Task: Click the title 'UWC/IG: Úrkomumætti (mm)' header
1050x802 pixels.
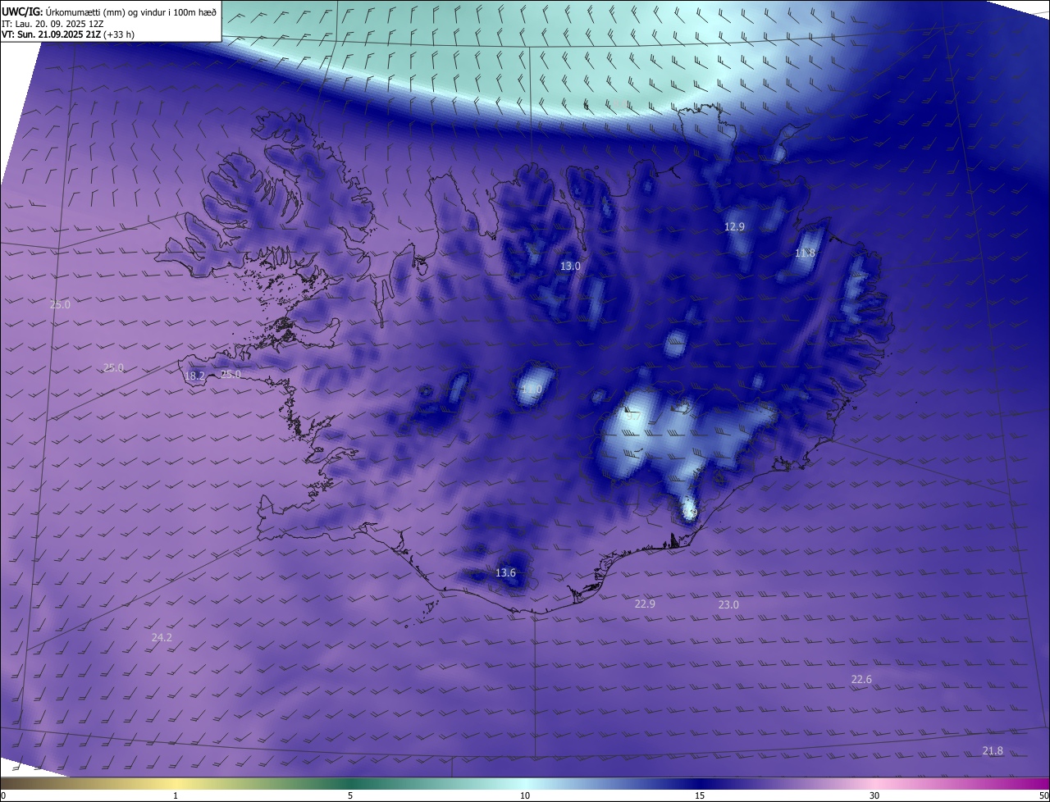Action: [110, 11]
